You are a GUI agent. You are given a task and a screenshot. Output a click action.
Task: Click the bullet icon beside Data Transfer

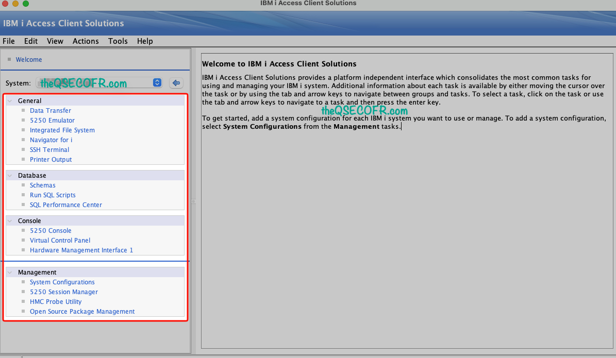tap(23, 110)
